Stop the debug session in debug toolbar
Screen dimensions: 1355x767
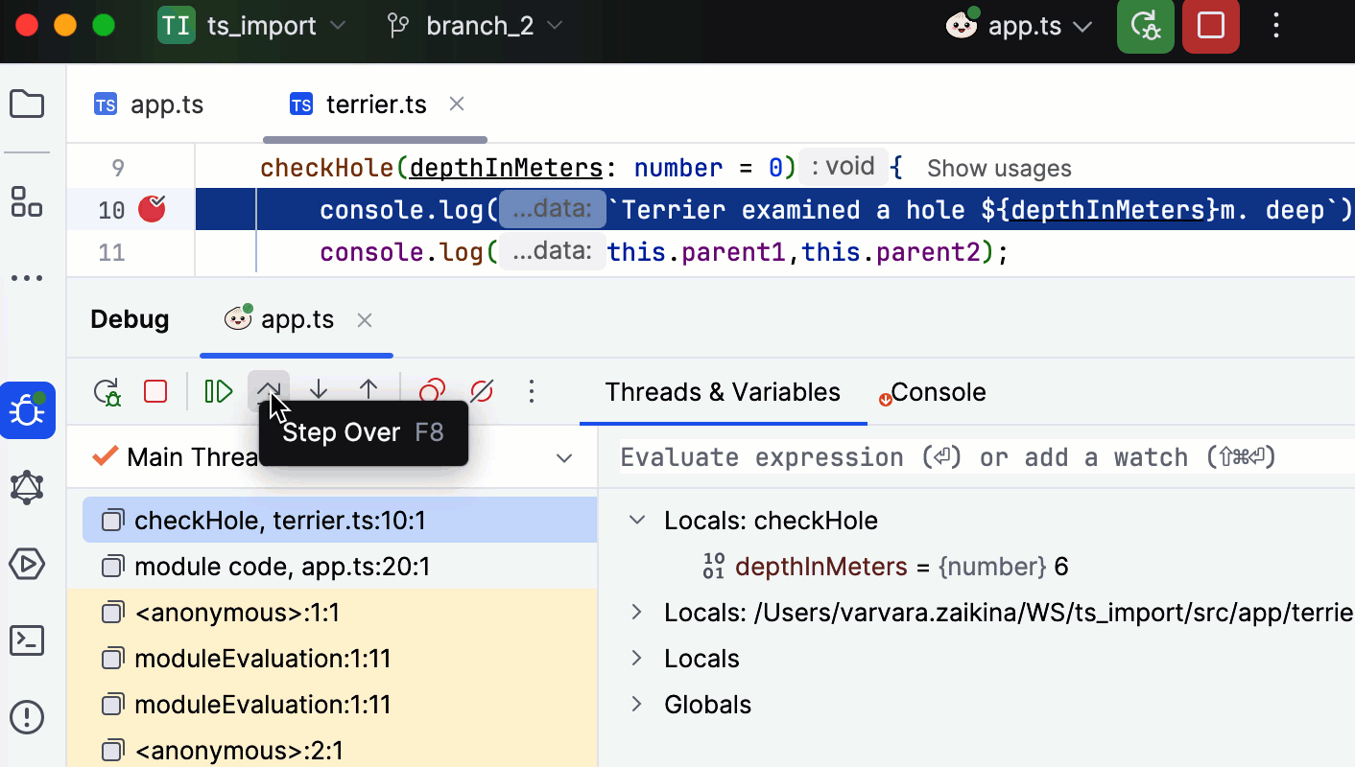155,391
